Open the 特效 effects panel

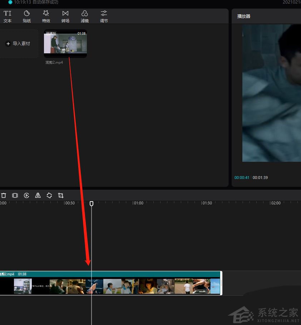coord(46,16)
